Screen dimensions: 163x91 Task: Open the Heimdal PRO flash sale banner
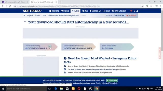(121, 15)
